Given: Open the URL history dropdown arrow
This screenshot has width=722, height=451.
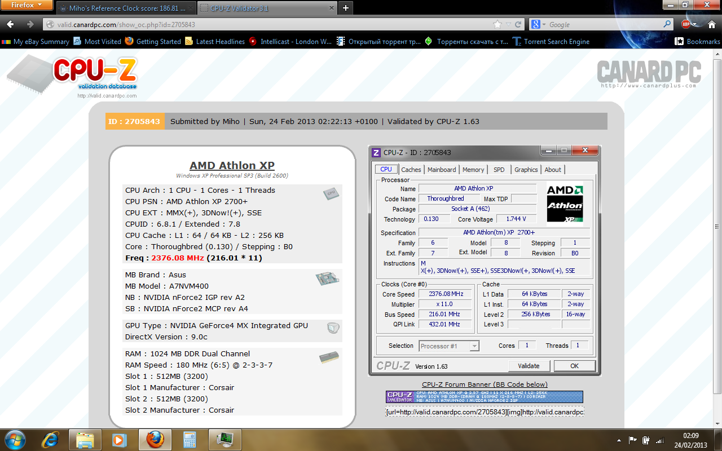Looking at the screenshot, I should click(x=508, y=24).
